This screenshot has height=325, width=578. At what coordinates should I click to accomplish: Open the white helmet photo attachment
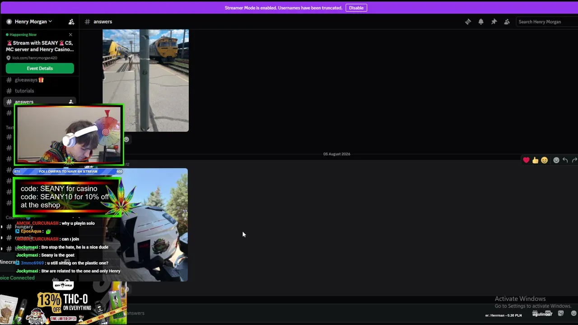[154, 225]
